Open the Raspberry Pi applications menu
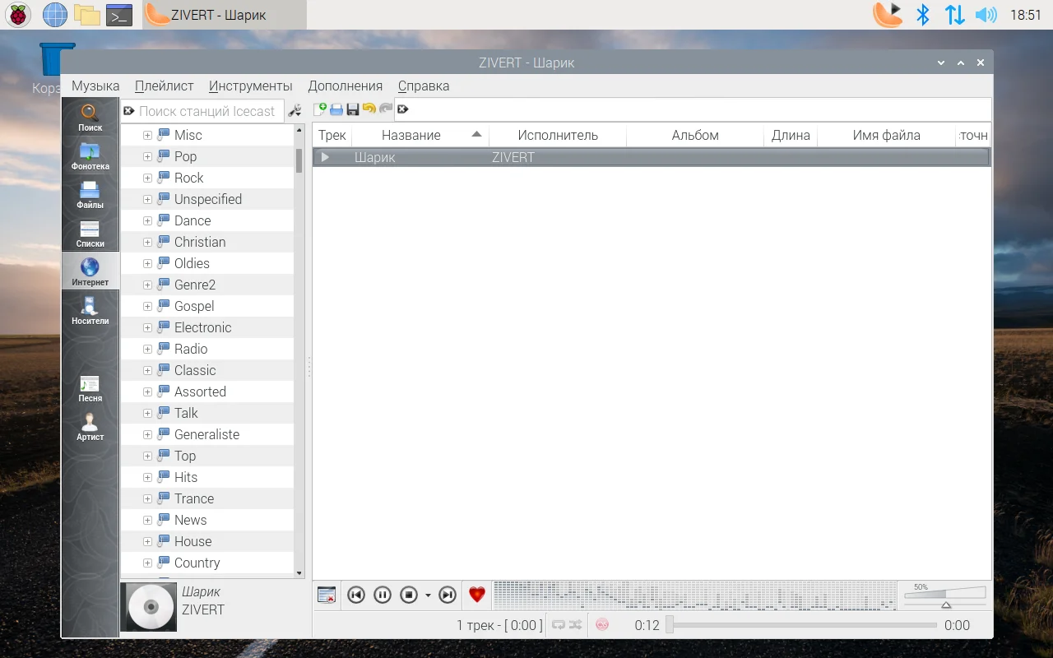The width and height of the screenshot is (1053, 658). coord(18,15)
